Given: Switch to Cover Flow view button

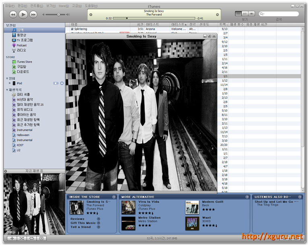Looking at the screenshot, I should (251, 14).
